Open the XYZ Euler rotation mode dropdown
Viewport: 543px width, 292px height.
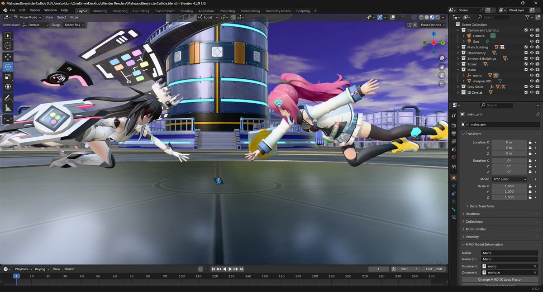coord(510,179)
